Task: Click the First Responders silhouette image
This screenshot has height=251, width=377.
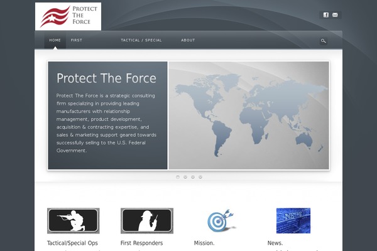Action: pos(147,221)
